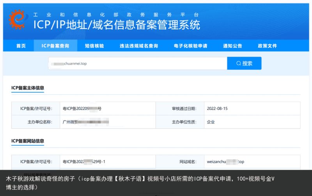Viewport: 312px width, 196px height.
Task: Select the 审核通过日期 value 2022-08-15
Action: click(217, 109)
